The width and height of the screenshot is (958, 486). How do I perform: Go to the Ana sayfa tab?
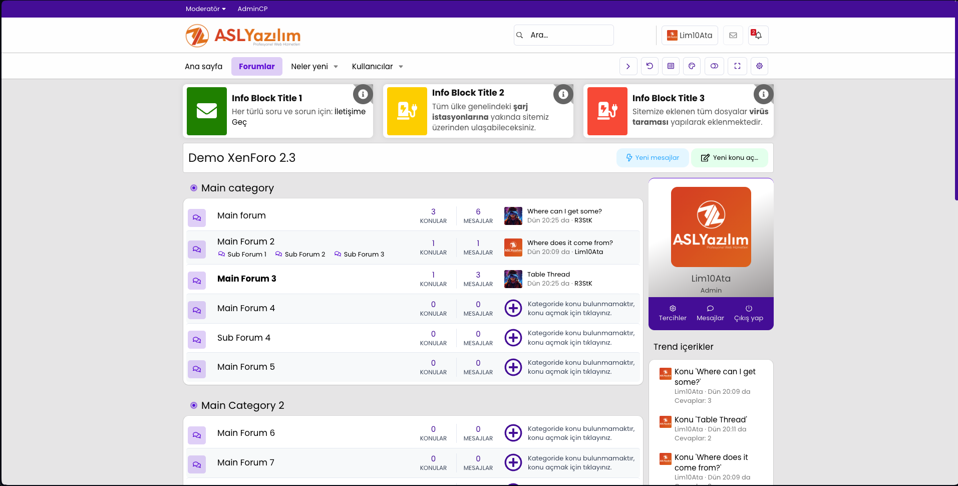(x=203, y=66)
